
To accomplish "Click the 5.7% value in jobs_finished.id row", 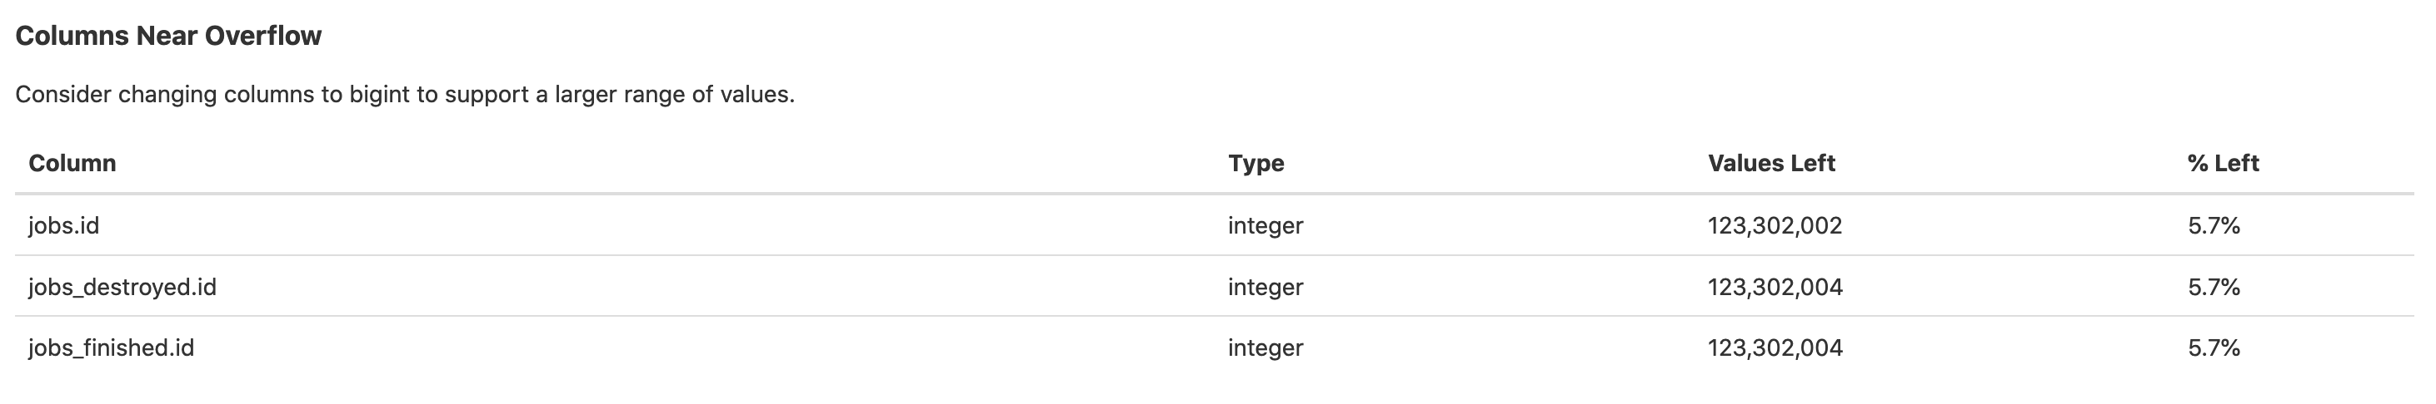I will [2214, 348].
